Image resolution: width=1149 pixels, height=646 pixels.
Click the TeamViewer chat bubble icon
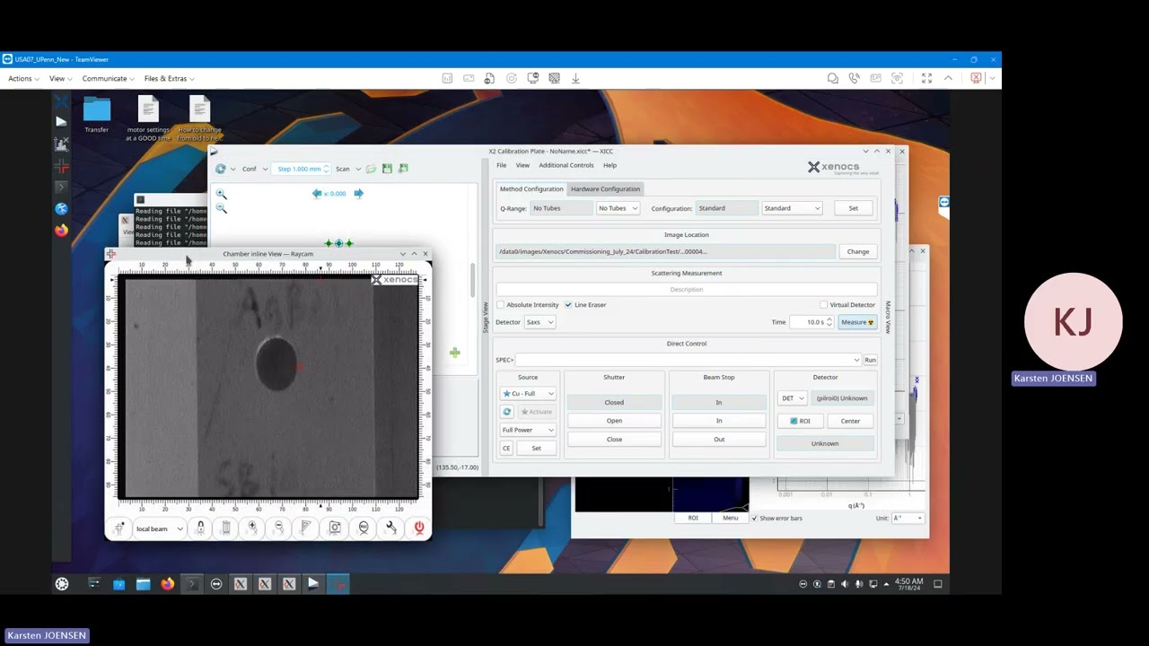pos(833,78)
